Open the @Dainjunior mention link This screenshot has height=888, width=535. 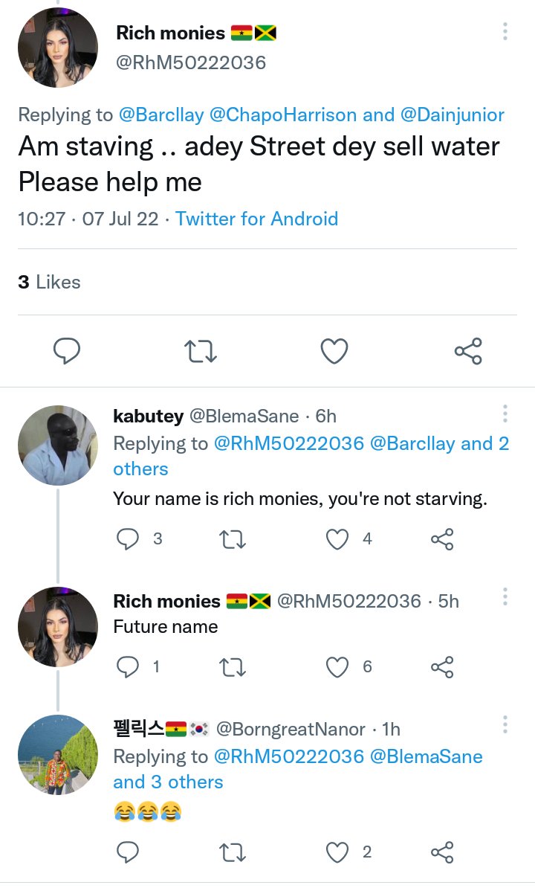[x=453, y=115]
